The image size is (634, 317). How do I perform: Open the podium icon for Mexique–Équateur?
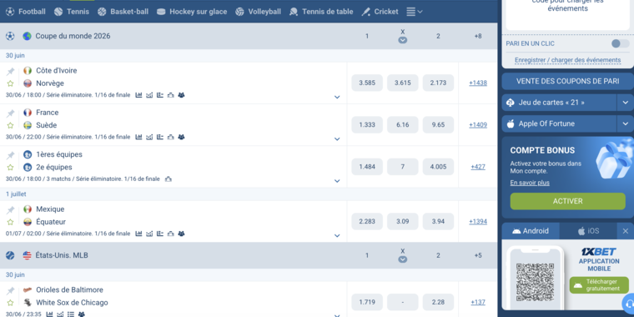(x=171, y=234)
